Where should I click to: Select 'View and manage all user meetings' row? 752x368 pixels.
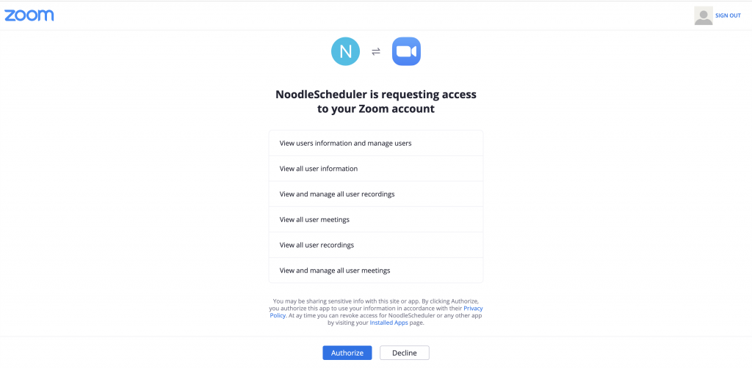(376, 271)
